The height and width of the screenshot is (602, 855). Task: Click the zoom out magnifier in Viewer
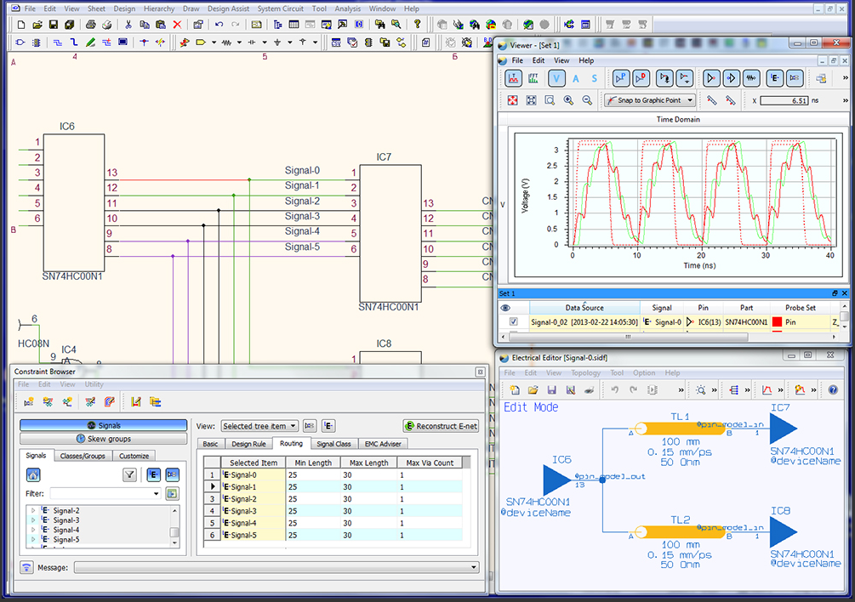pyautogui.click(x=587, y=100)
